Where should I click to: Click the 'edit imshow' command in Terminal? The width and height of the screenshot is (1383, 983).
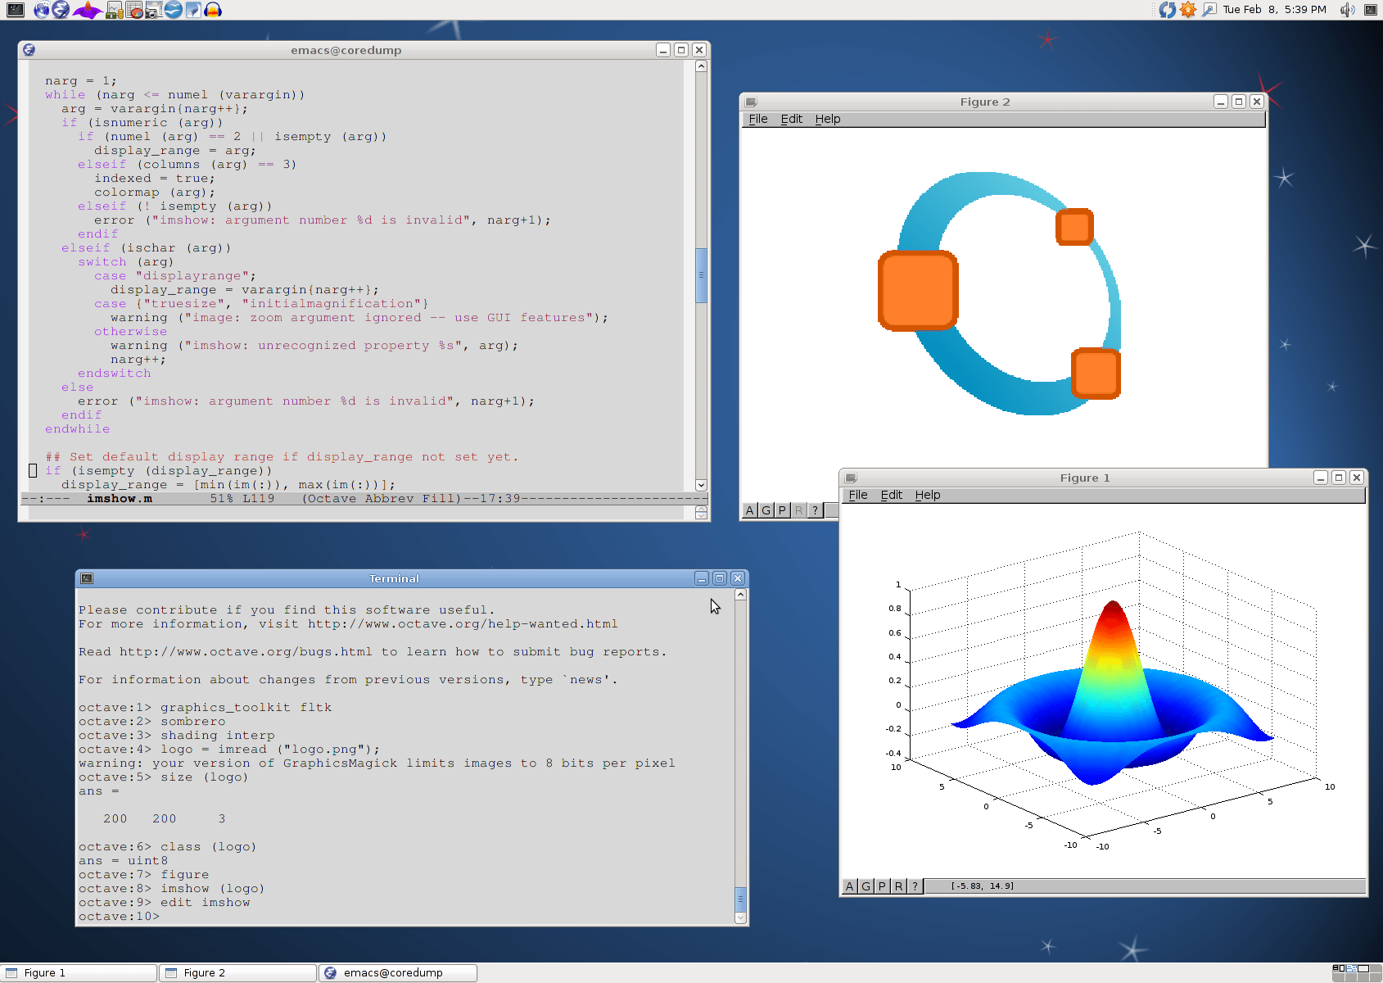[206, 903]
